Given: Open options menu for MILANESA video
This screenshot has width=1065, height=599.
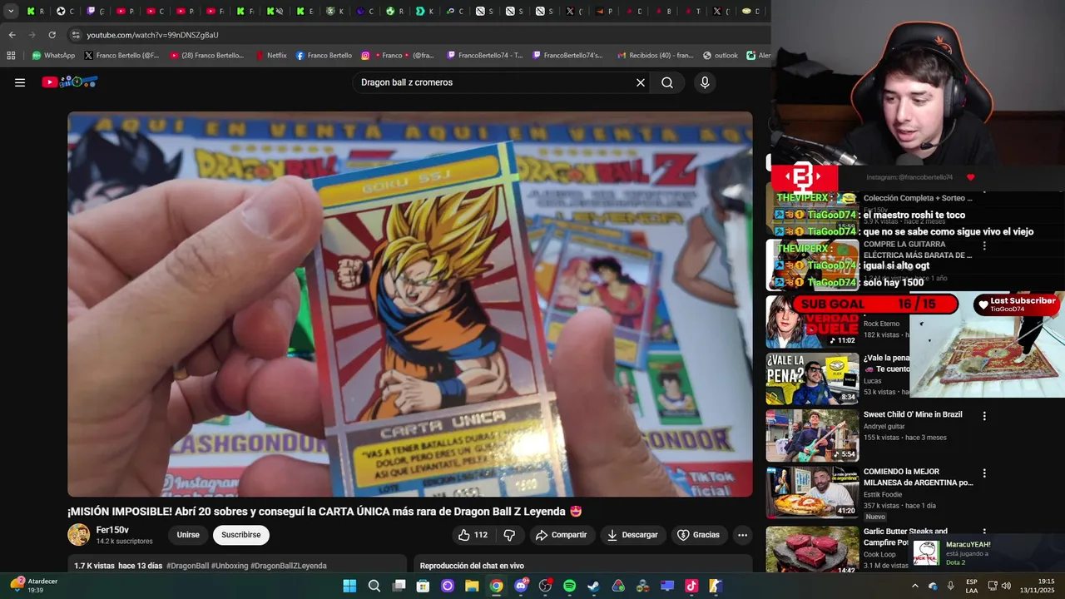Looking at the screenshot, I should coord(984,473).
